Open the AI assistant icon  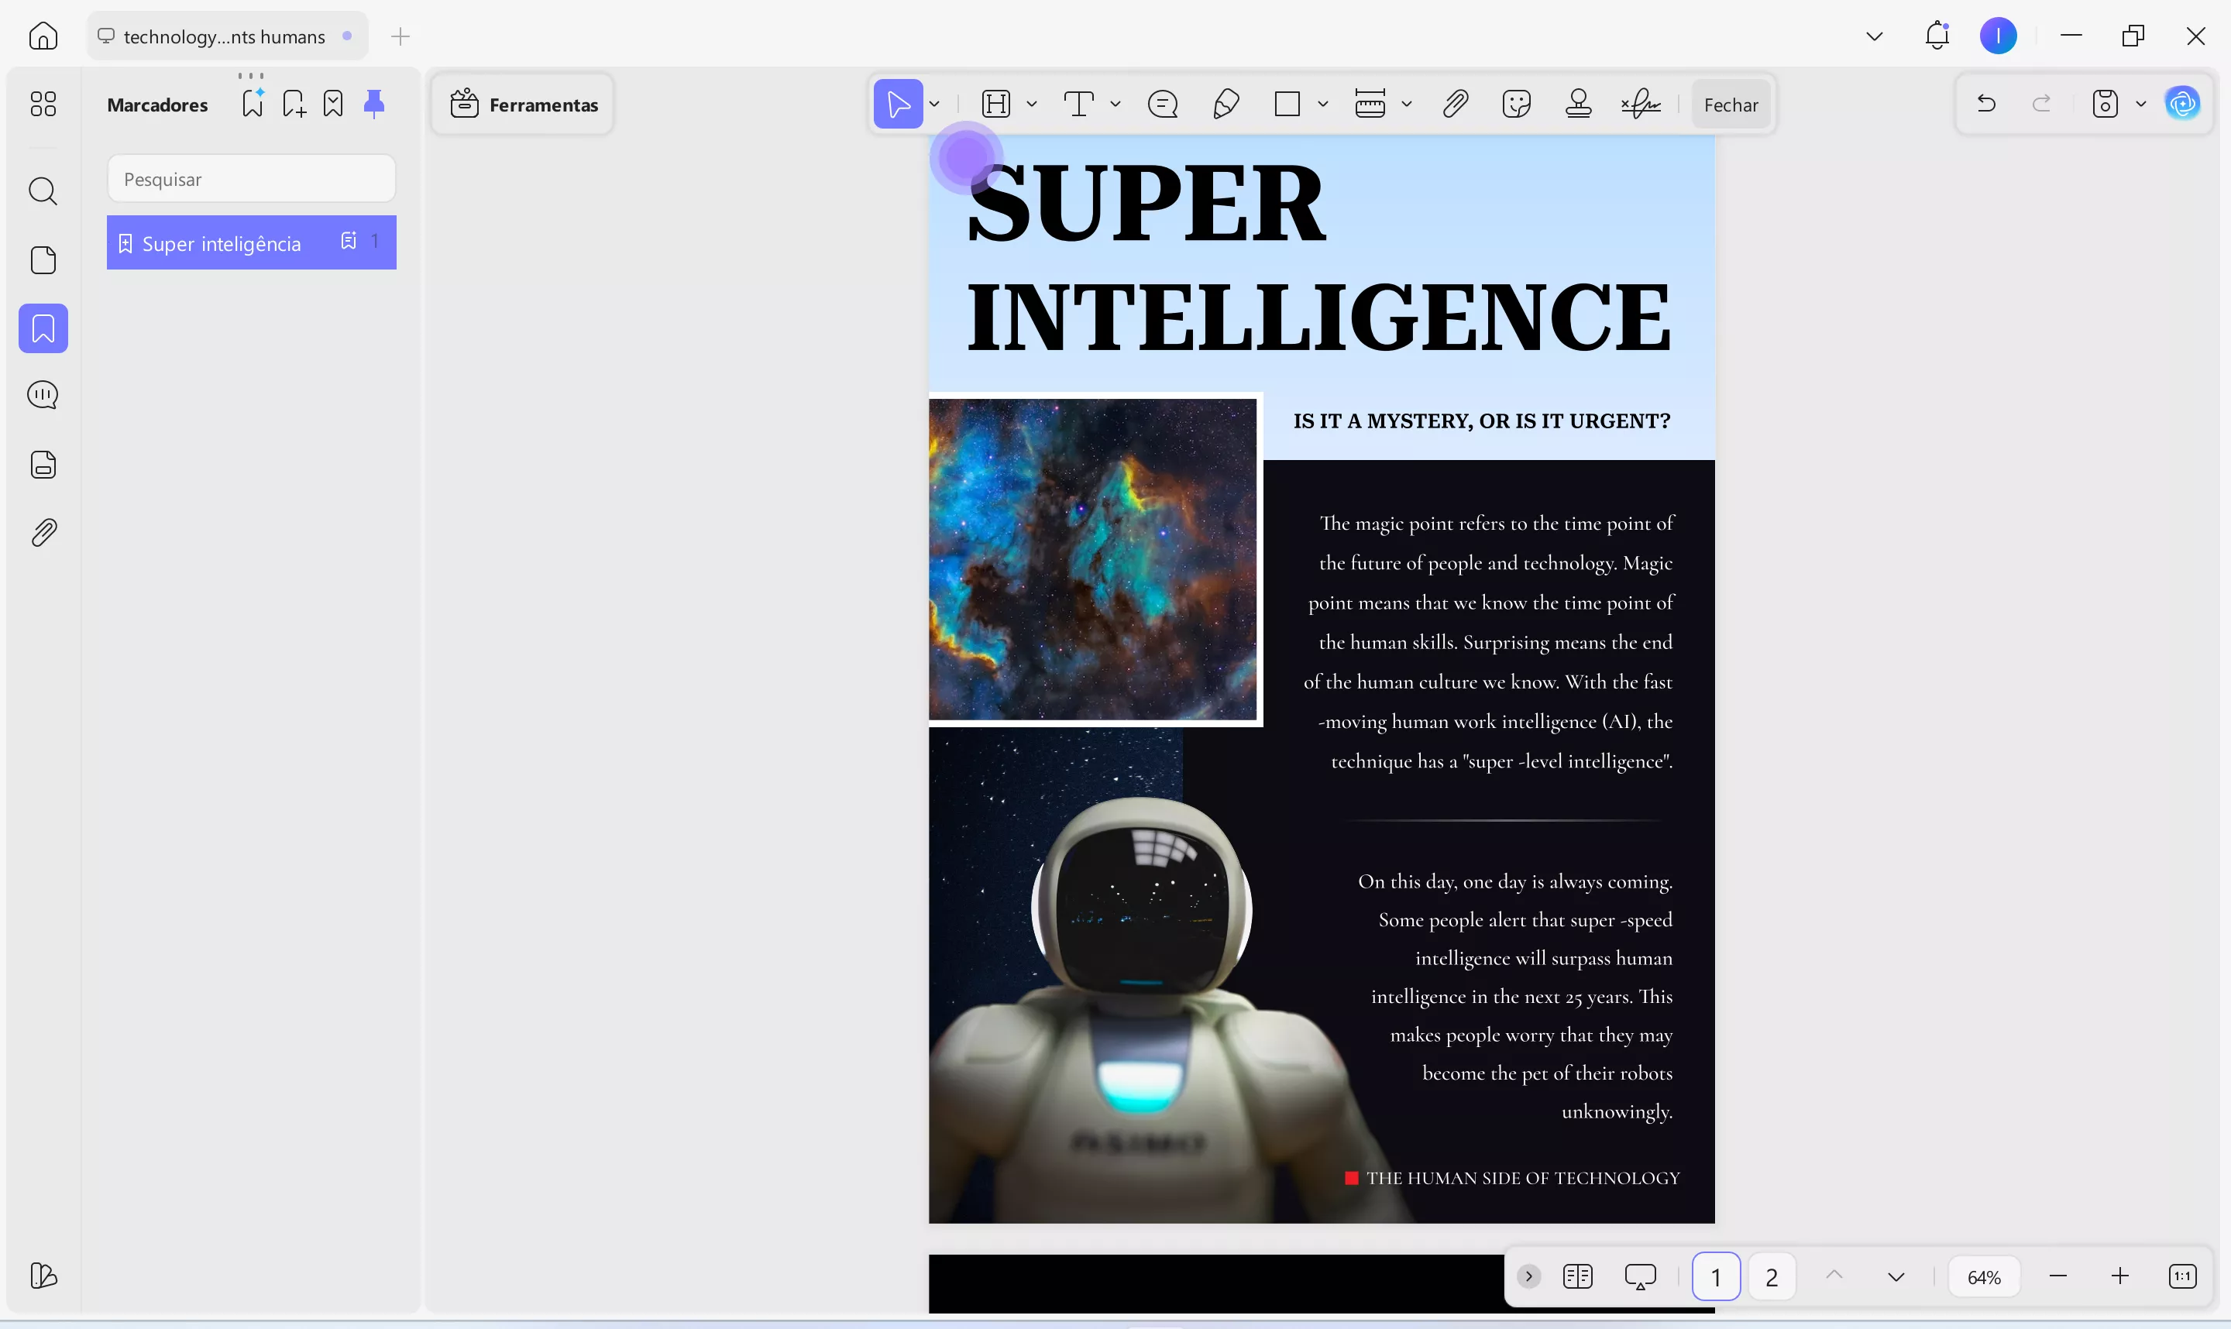(2183, 104)
